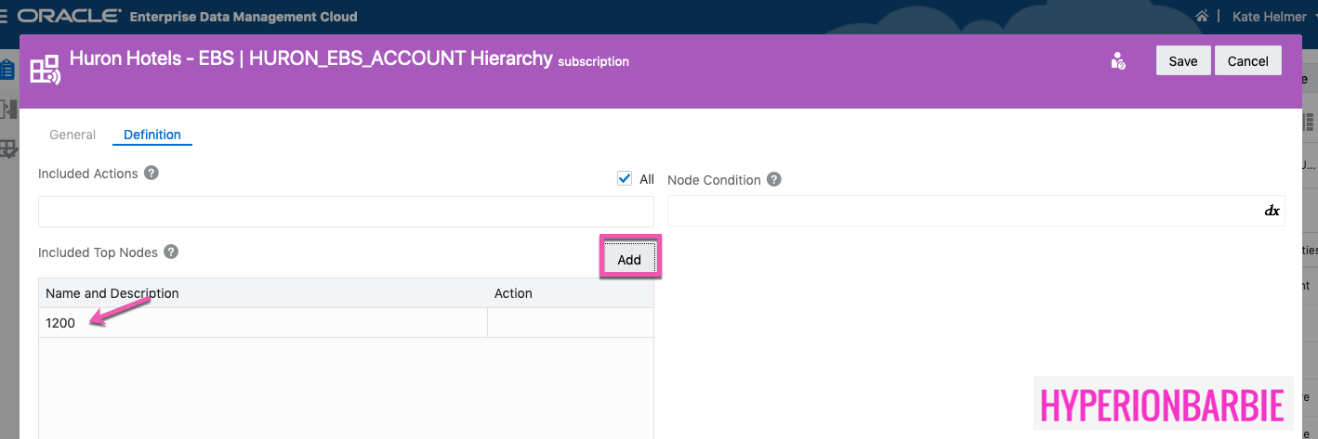
Task: Click into the Included Actions field
Action: click(345, 212)
